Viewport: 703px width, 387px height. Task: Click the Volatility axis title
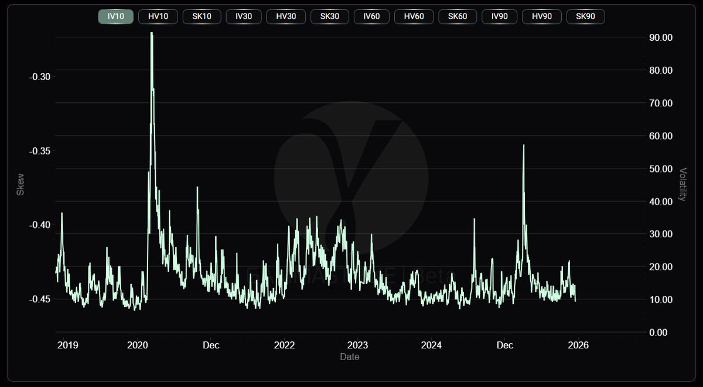tap(683, 184)
